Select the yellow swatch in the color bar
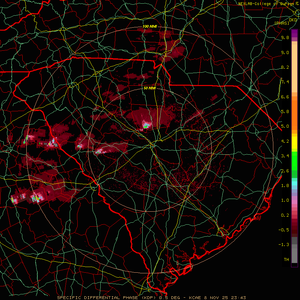 tap(294, 143)
